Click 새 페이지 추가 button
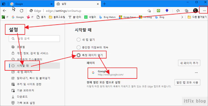This screenshot has width=208, height=106. [189, 63]
